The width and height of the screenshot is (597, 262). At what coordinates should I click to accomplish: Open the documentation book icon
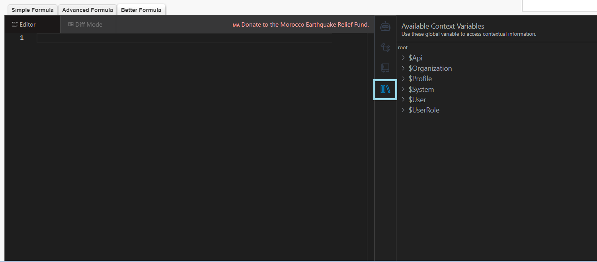click(385, 68)
